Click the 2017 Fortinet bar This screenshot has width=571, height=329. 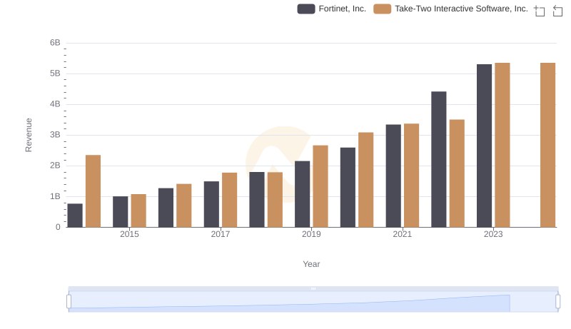(211, 204)
